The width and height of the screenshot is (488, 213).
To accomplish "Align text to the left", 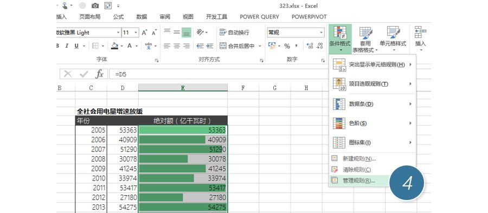I will 167,46.
